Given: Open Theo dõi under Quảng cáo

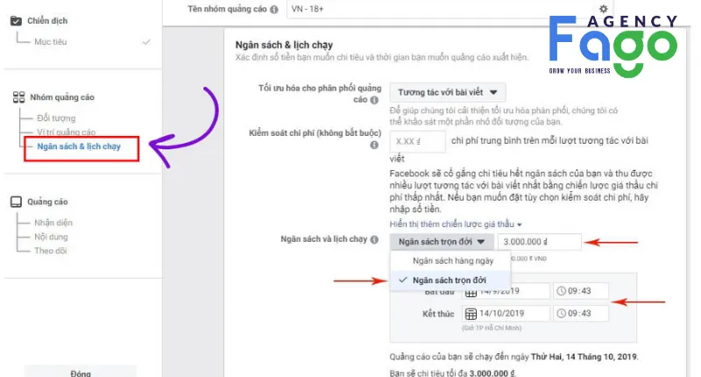Looking at the screenshot, I should click(x=51, y=251).
